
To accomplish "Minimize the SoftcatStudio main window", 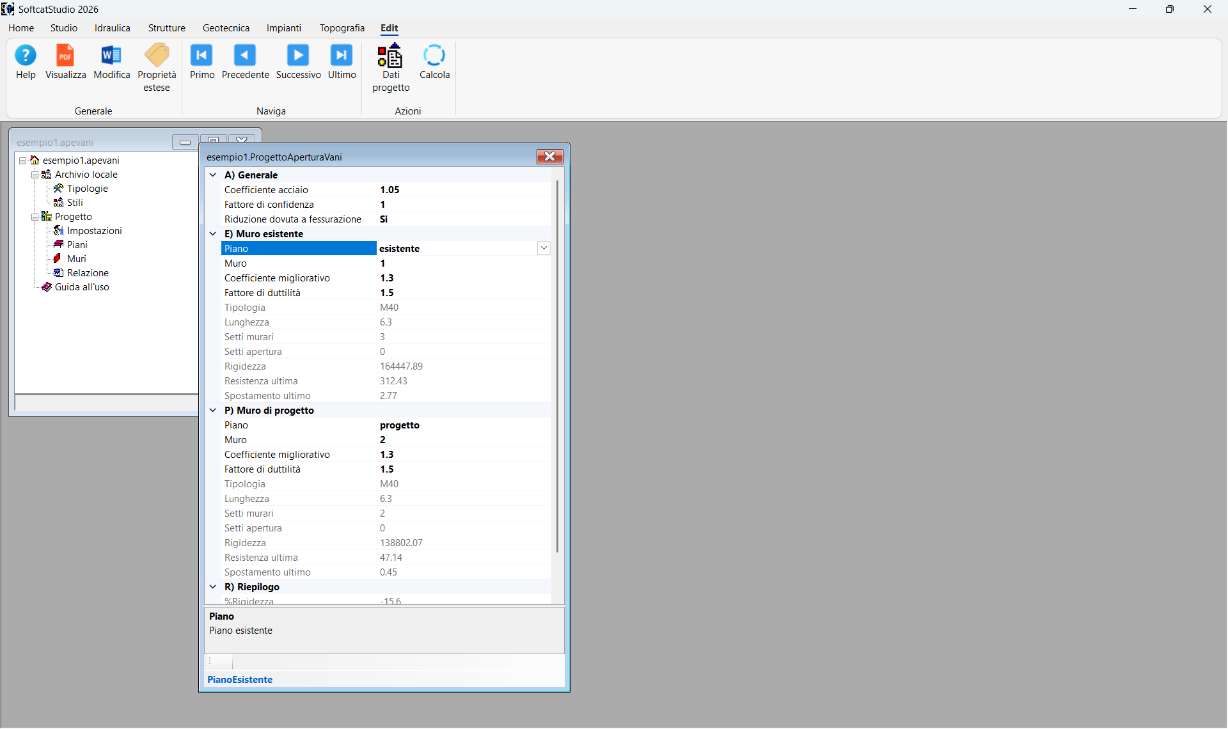I will pyautogui.click(x=1133, y=9).
